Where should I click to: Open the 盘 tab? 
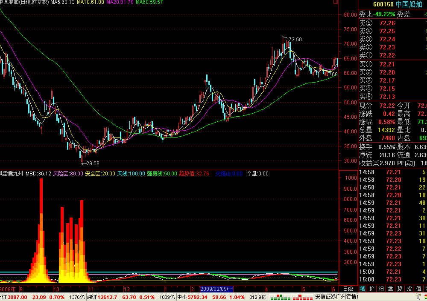pyautogui.click(x=390, y=289)
